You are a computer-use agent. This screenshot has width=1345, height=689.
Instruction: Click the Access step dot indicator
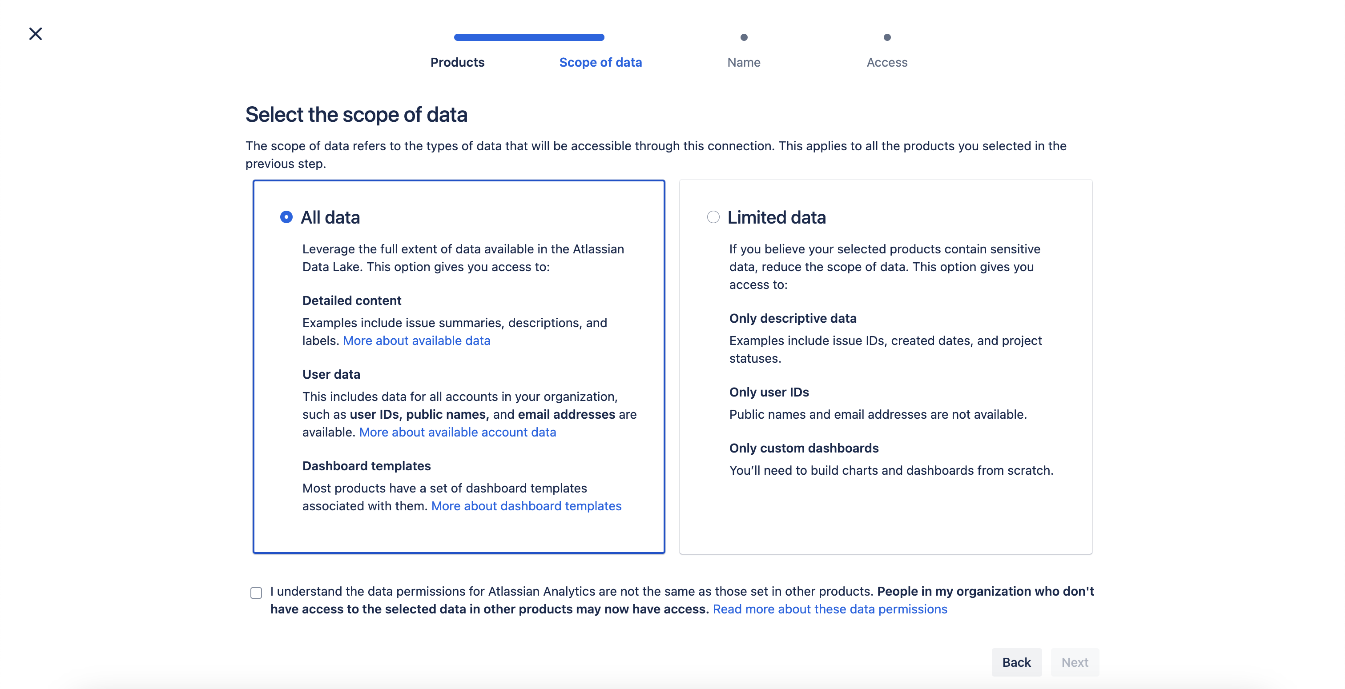(x=886, y=37)
